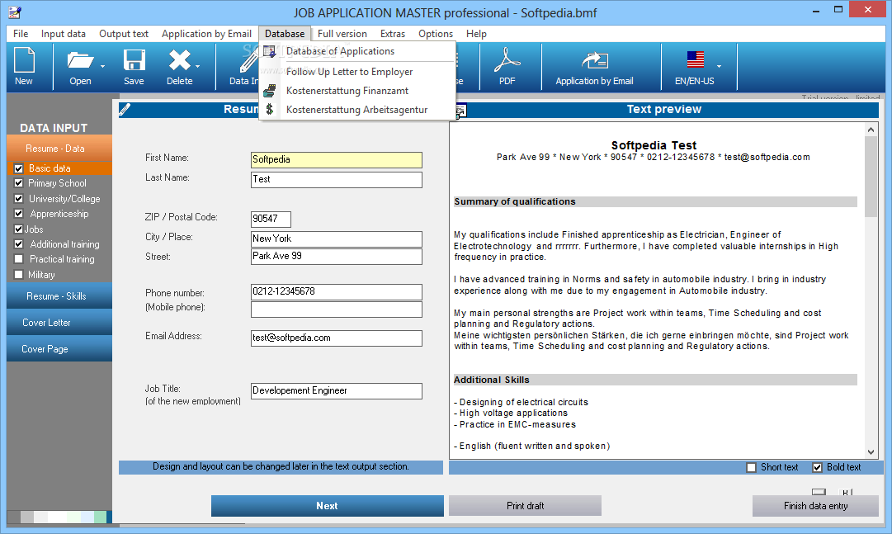892x534 pixels.
Task: Click the text preview scroll up arrow
Action: (871, 130)
